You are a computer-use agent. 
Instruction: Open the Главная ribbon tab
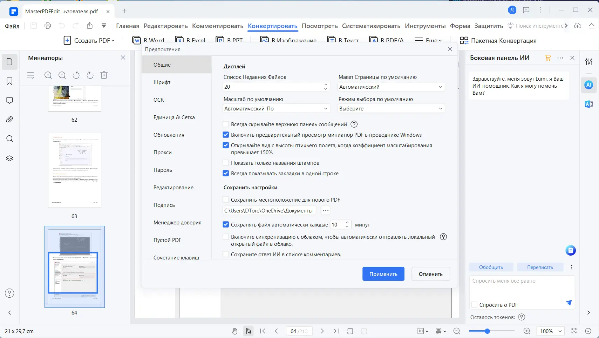coord(128,26)
